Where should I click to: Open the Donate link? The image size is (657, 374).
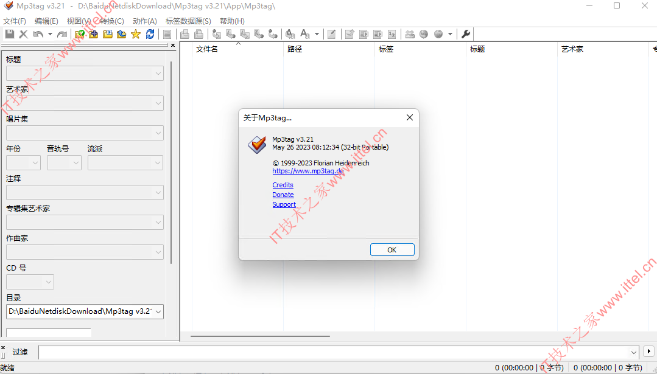click(283, 195)
